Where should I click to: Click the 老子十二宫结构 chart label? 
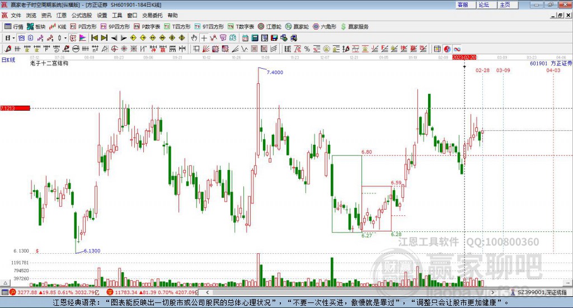coord(49,63)
